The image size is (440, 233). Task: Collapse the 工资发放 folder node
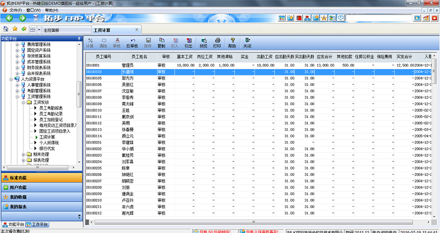pos(23,102)
